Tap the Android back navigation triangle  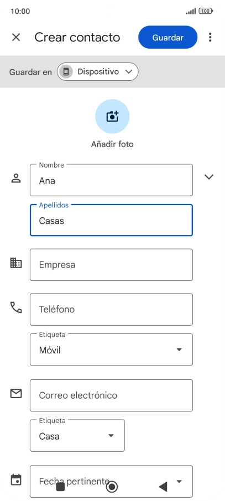pyautogui.click(x=163, y=487)
